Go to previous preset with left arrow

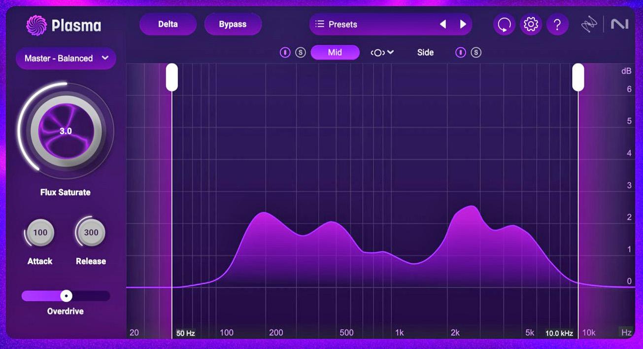click(x=442, y=24)
